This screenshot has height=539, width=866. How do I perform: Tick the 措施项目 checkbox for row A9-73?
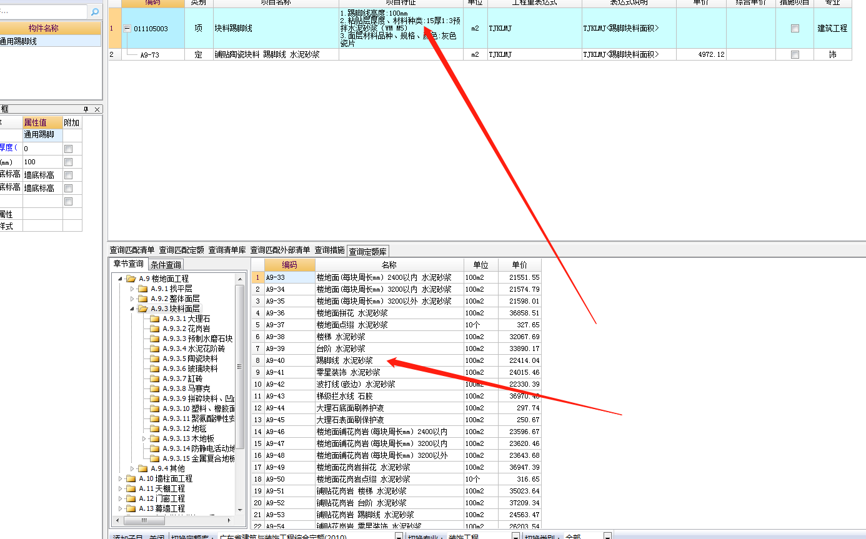(795, 55)
